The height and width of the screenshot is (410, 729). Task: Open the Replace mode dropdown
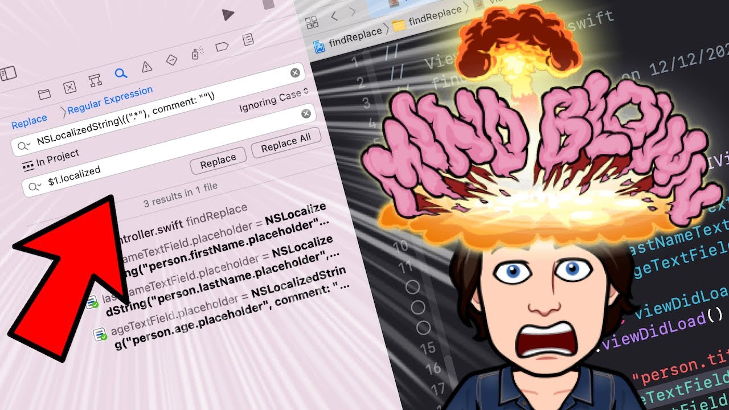pyautogui.click(x=29, y=121)
